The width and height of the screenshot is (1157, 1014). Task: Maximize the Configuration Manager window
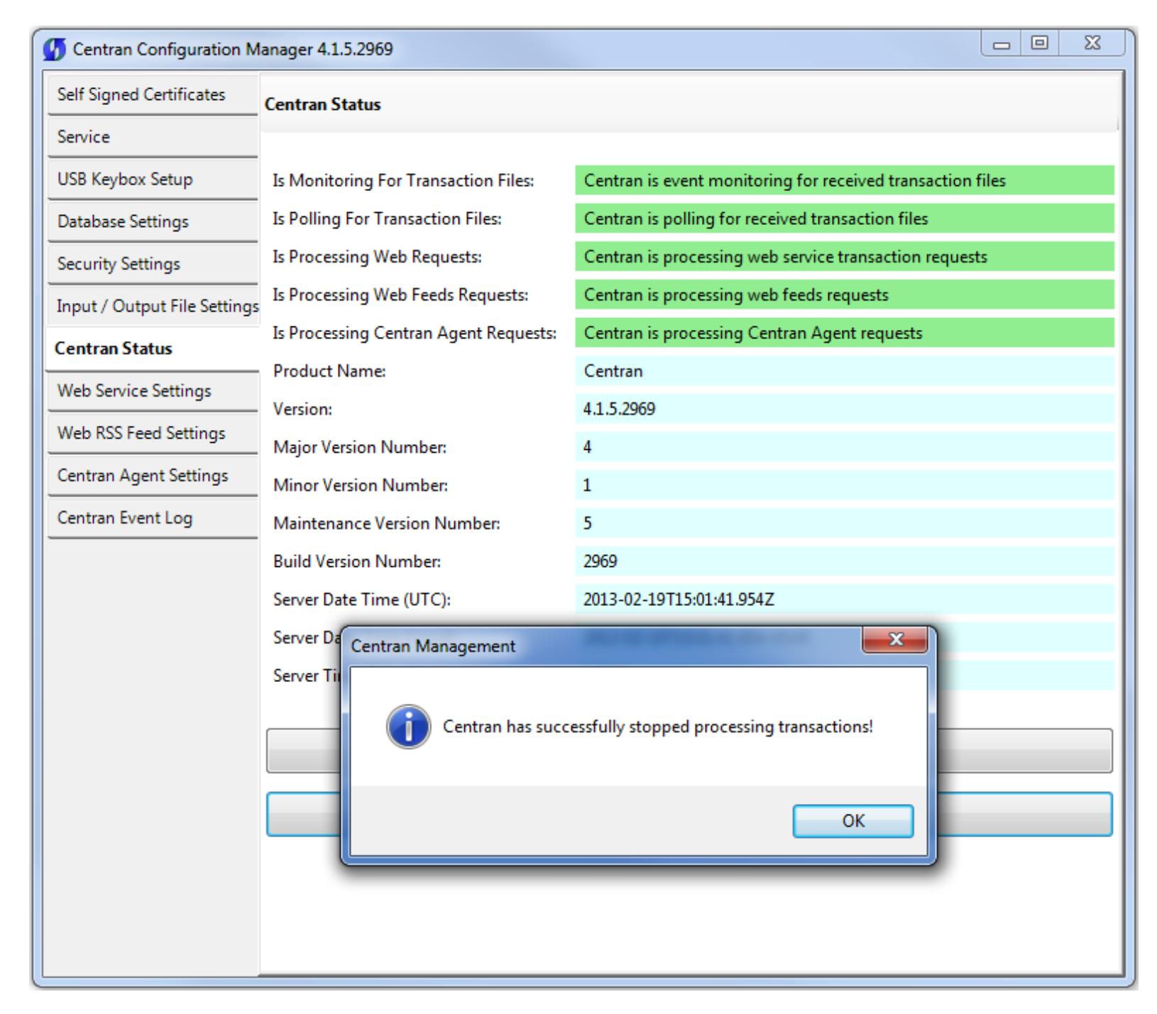point(1038,44)
